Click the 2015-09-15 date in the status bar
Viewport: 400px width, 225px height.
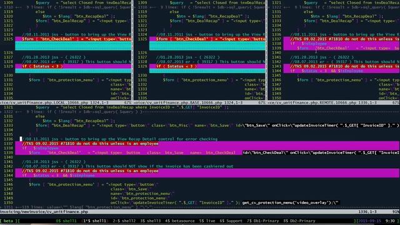tap(369, 221)
